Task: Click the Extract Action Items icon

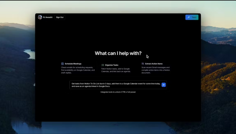Action: click(143, 64)
